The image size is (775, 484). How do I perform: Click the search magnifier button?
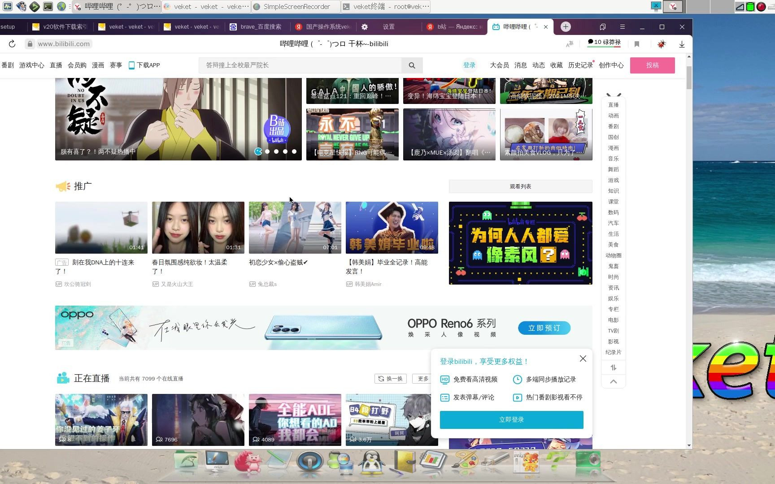pyautogui.click(x=412, y=65)
